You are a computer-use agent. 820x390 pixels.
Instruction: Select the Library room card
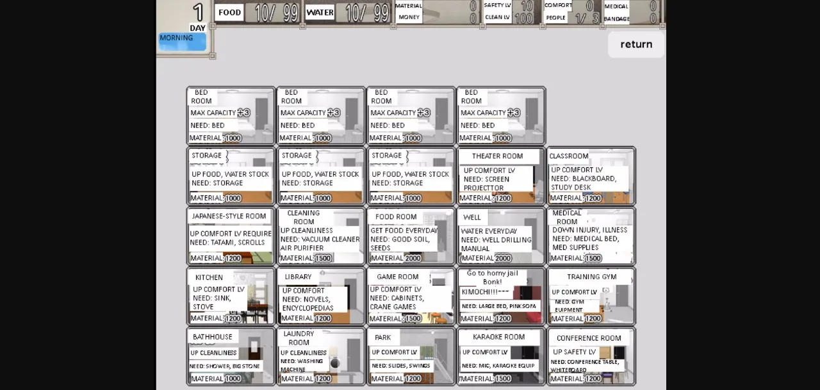[x=320, y=297]
